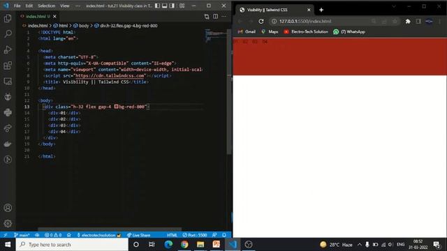Open the Explorer view in VS Code
This screenshot has height=251, width=447.
pos(8,19)
